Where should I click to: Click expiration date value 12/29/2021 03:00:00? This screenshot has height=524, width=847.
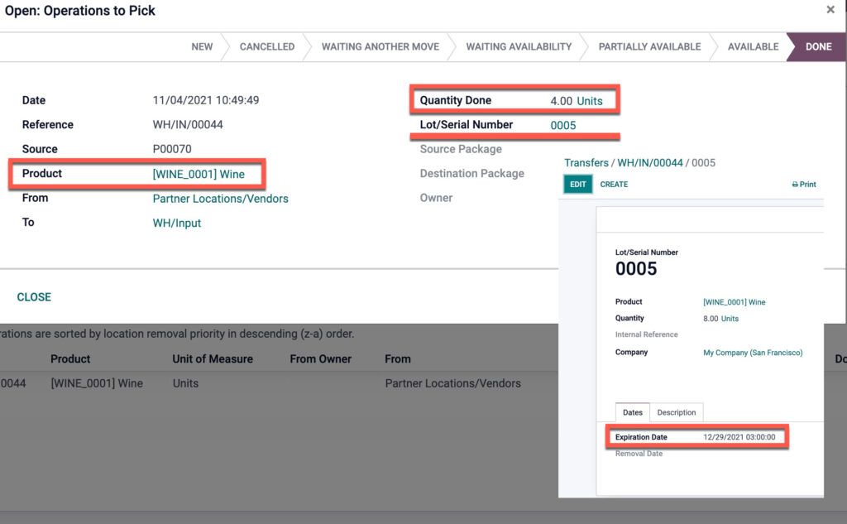point(739,437)
